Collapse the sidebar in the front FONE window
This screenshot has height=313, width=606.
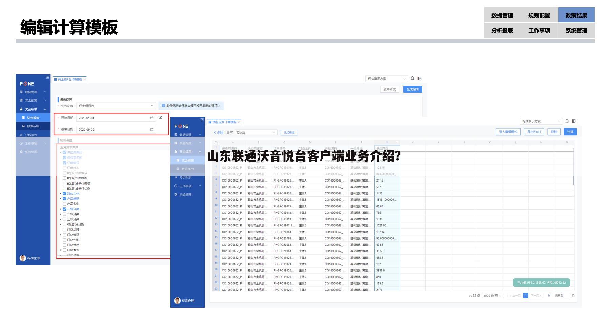pos(202,120)
